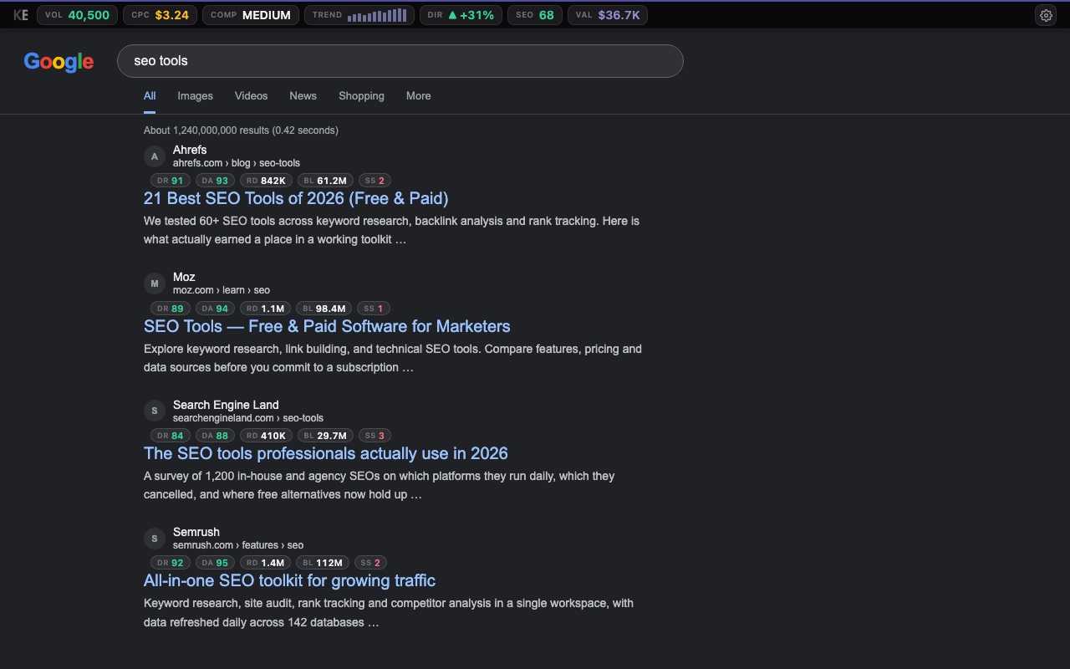Image resolution: width=1070 pixels, height=669 pixels.
Task: Click the BL 98.4M badge for Moz
Action: [324, 309]
